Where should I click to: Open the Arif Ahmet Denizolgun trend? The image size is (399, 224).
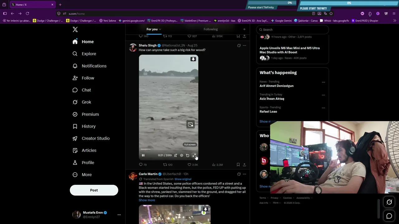tap(276, 86)
